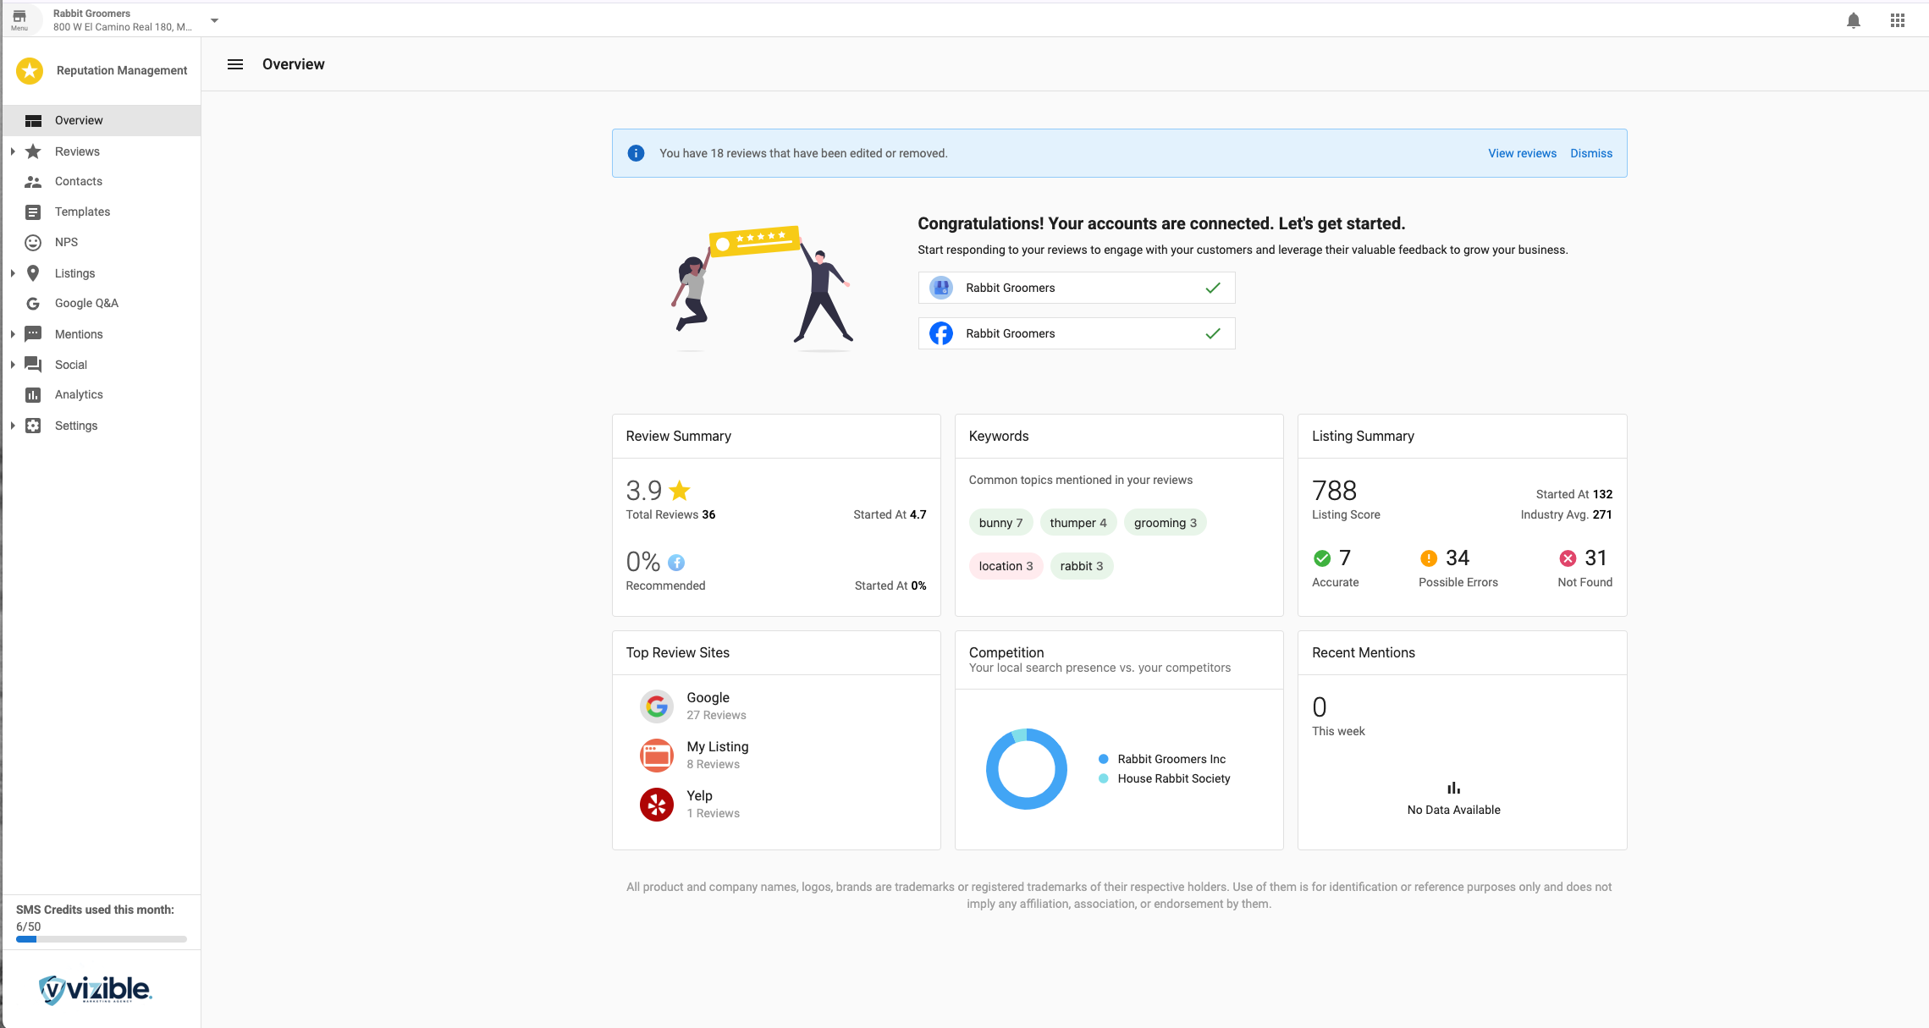Image resolution: width=1929 pixels, height=1028 pixels.
Task: Click the My Listing orange icon
Action: tap(656, 755)
